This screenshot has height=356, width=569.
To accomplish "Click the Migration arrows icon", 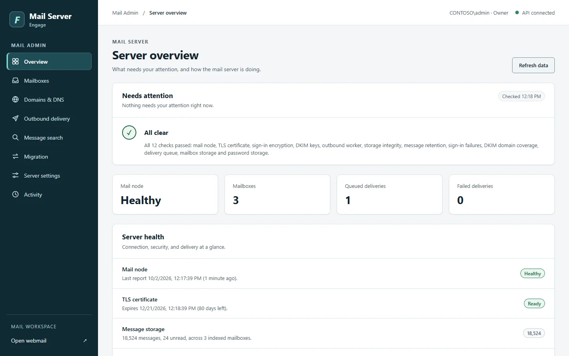I will [15, 156].
